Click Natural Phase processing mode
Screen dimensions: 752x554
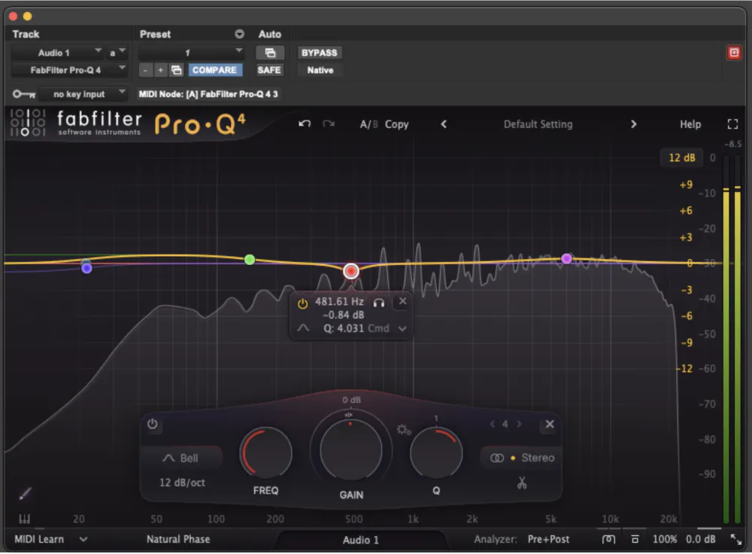point(178,539)
